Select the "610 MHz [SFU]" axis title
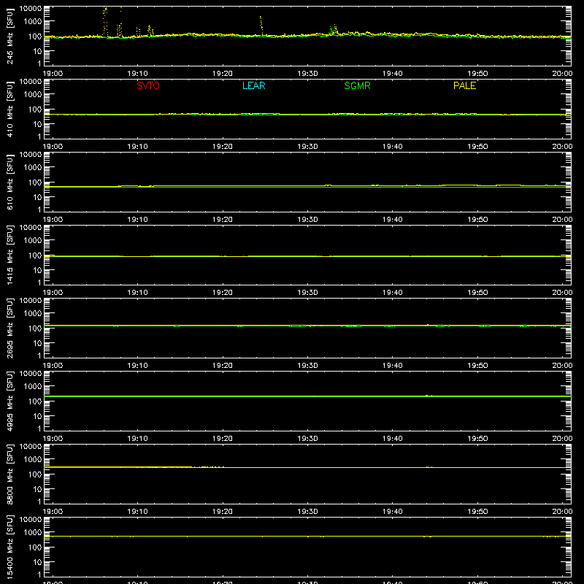The width and height of the screenshot is (584, 584). (x=9, y=182)
